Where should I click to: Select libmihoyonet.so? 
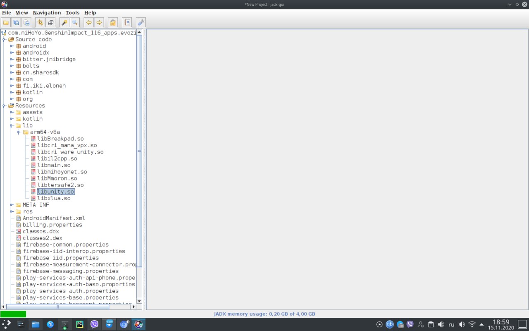[x=62, y=172]
